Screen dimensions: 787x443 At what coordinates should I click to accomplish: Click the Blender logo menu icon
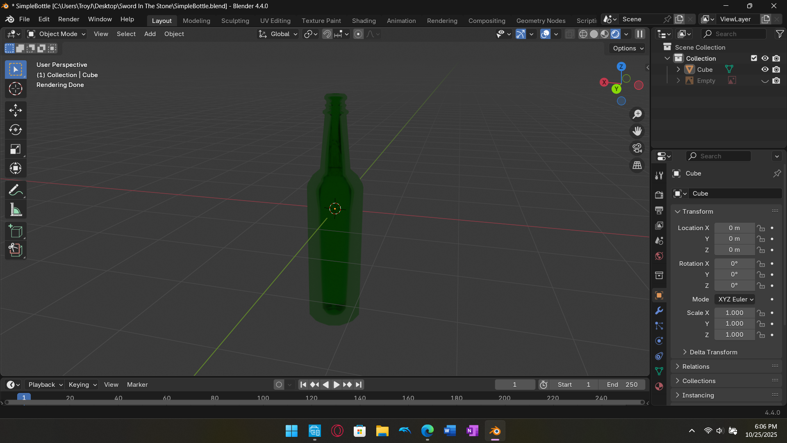[x=10, y=19]
